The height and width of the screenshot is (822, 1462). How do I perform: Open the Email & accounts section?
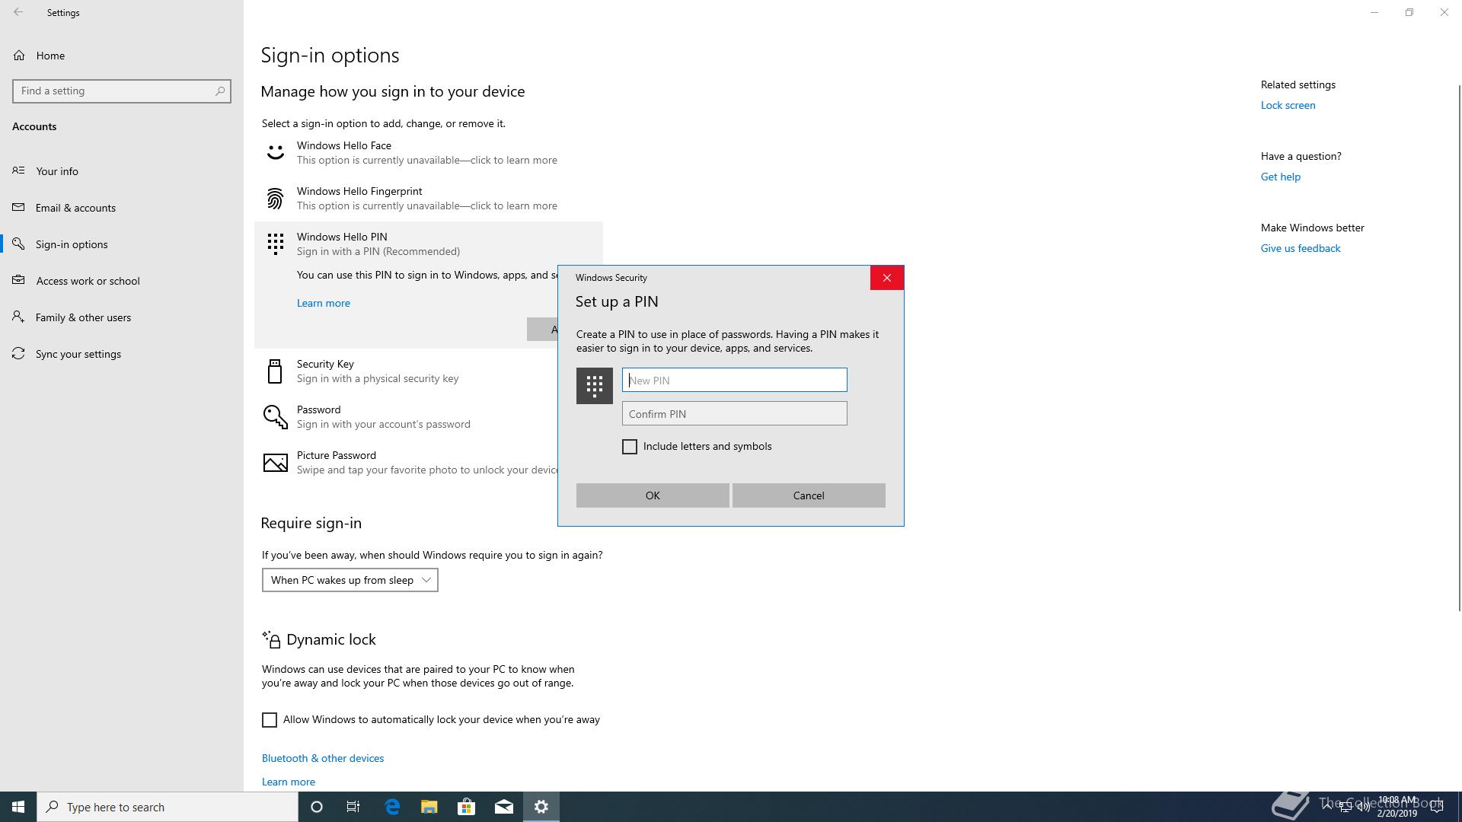point(75,208)
